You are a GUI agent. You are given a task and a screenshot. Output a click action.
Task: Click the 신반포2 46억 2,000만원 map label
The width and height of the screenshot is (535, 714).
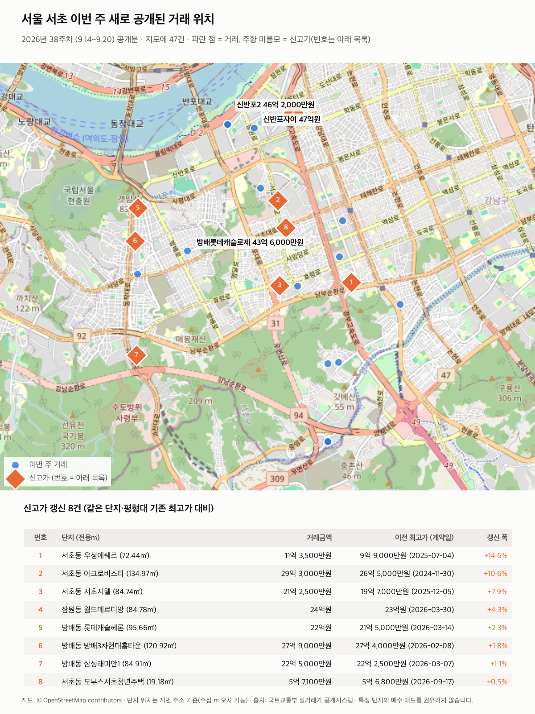click(276, 105)
